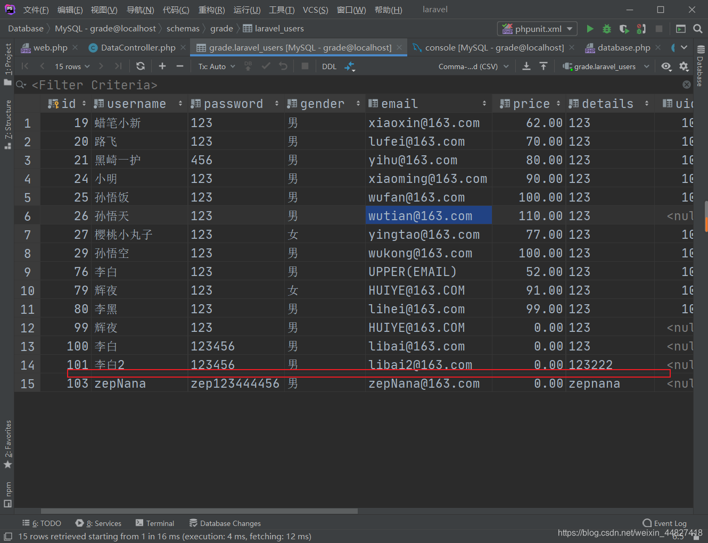
Task: Import data upload icon
Action: click(x=544, y=66)
